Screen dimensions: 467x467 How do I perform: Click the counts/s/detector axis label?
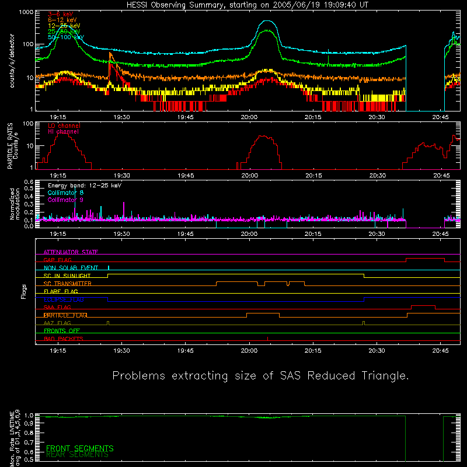pos(12,61)
